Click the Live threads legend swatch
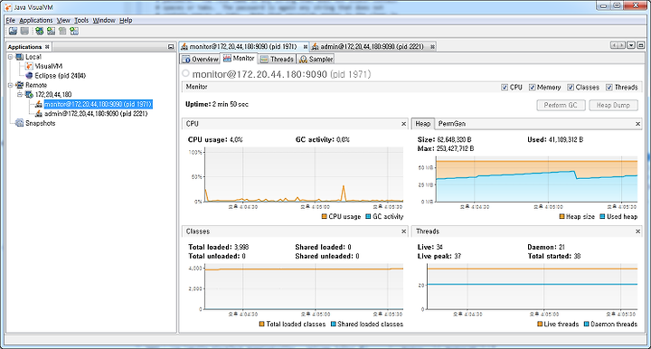The width and height of the screenshot is (651, 349). click(x=540, y=324)
